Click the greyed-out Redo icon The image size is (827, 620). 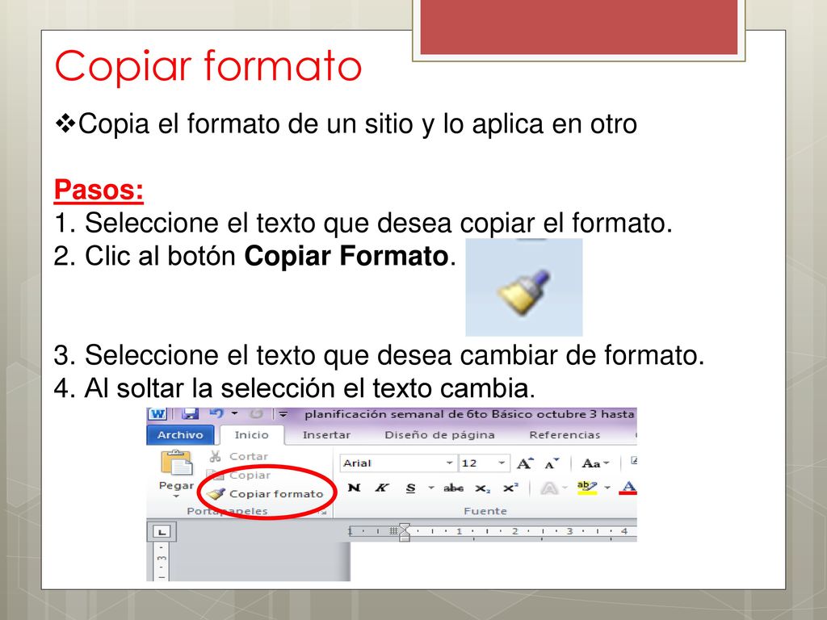(256, 414)
